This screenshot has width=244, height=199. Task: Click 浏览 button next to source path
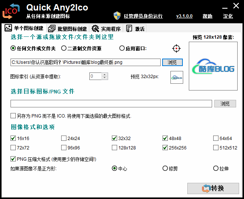[x=172, y=62]
